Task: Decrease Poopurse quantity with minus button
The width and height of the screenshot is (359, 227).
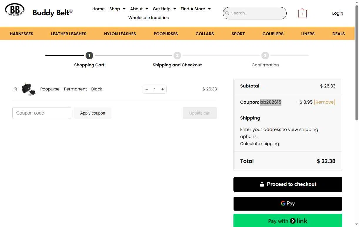Action: pos(147,89)
